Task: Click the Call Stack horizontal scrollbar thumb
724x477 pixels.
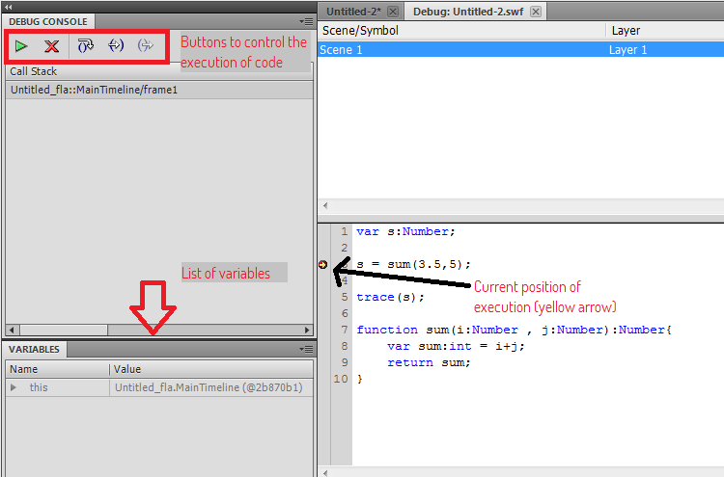Action: tap(64, 330)
